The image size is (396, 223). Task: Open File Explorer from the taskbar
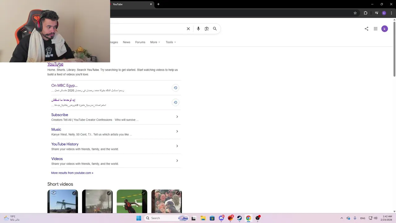point(203,218)
